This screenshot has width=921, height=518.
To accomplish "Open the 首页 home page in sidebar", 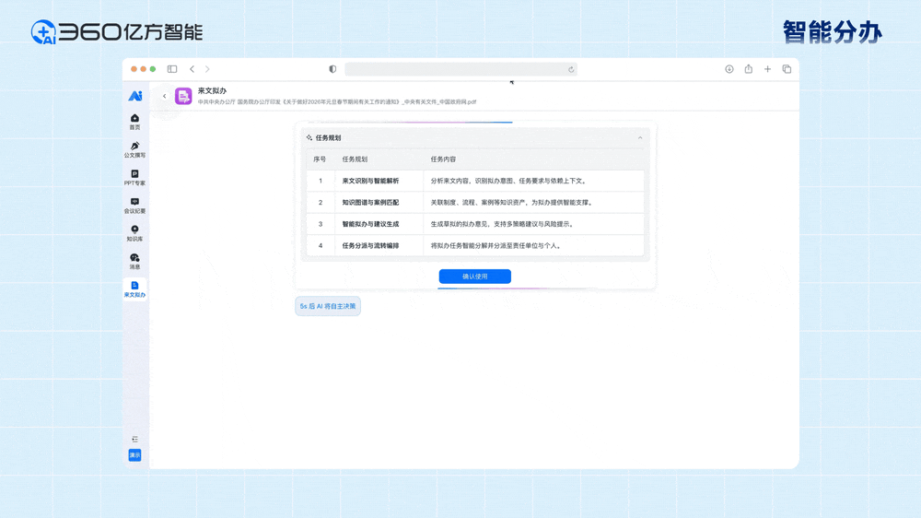I will coord(134,121).
